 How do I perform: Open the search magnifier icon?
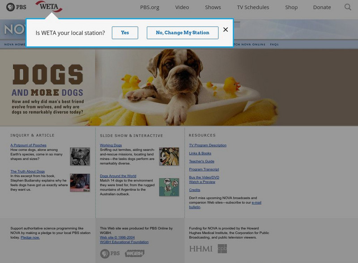click(348, 7)
